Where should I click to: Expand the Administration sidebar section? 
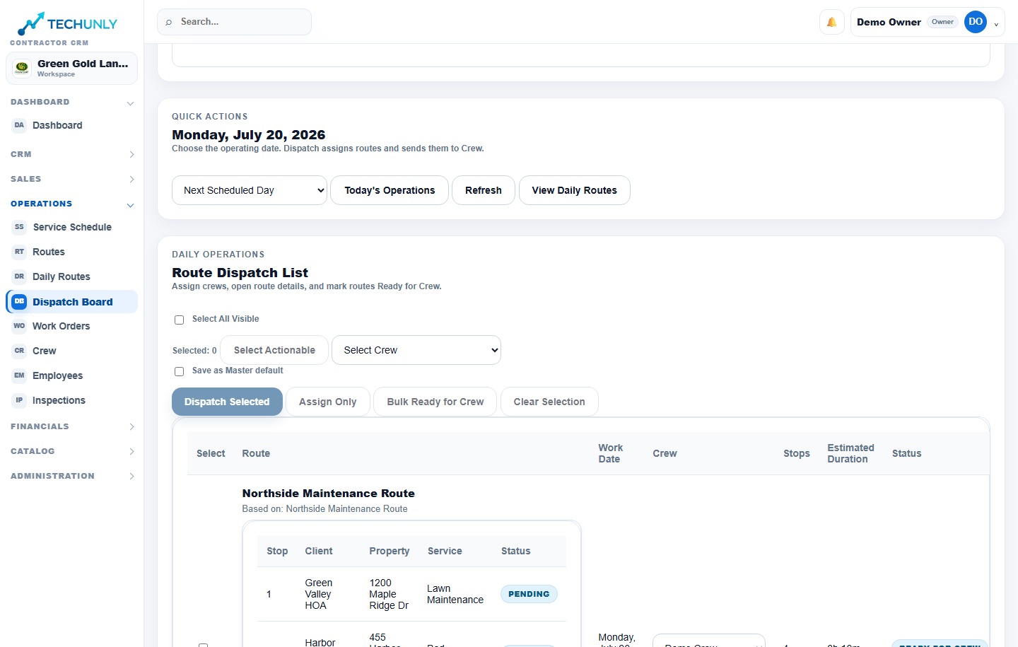[131, 476]
